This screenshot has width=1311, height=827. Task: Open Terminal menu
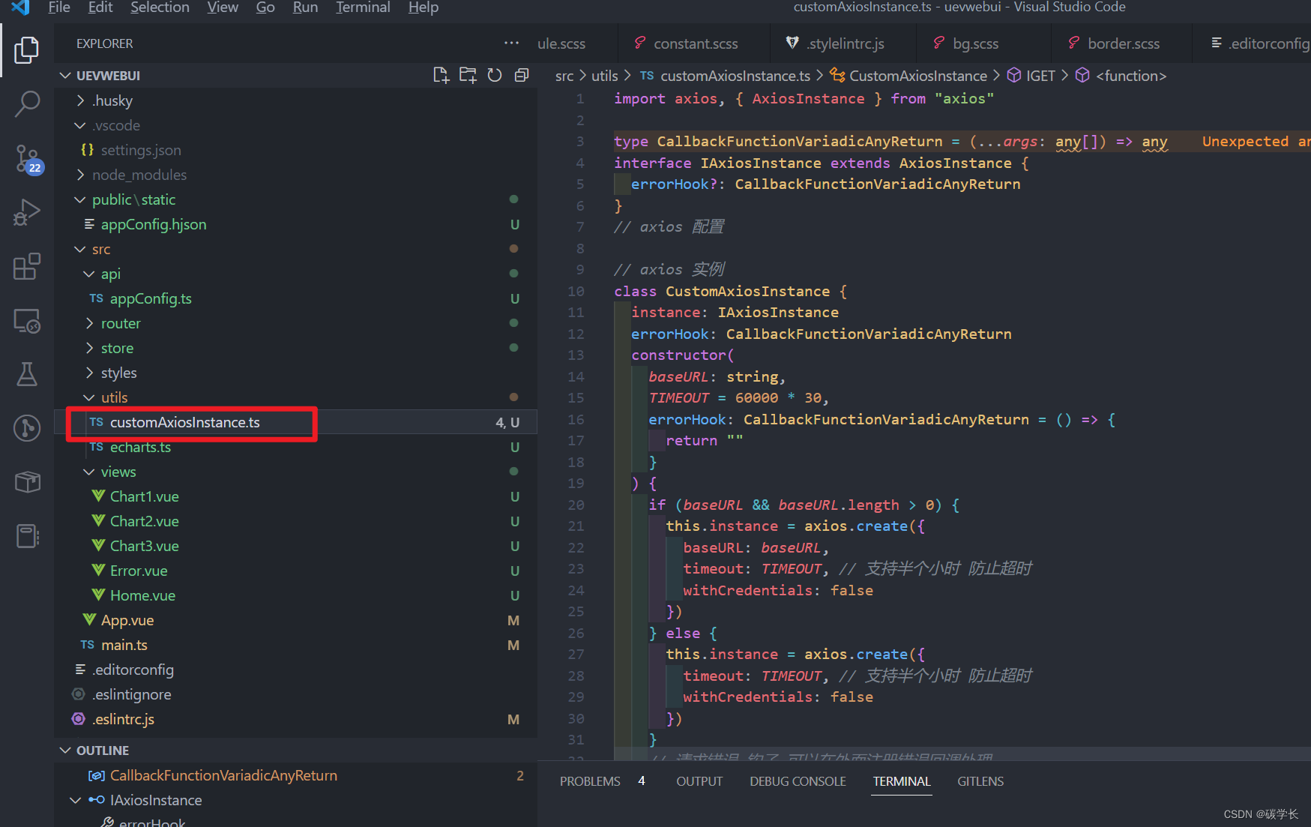pyautogui.click(x=363, y=7)
